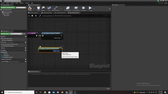The width and height of the screenshot is (168, 94).
Task: Toggle the Hide Unrelated toolbar icon
Action: pos(56,9)
